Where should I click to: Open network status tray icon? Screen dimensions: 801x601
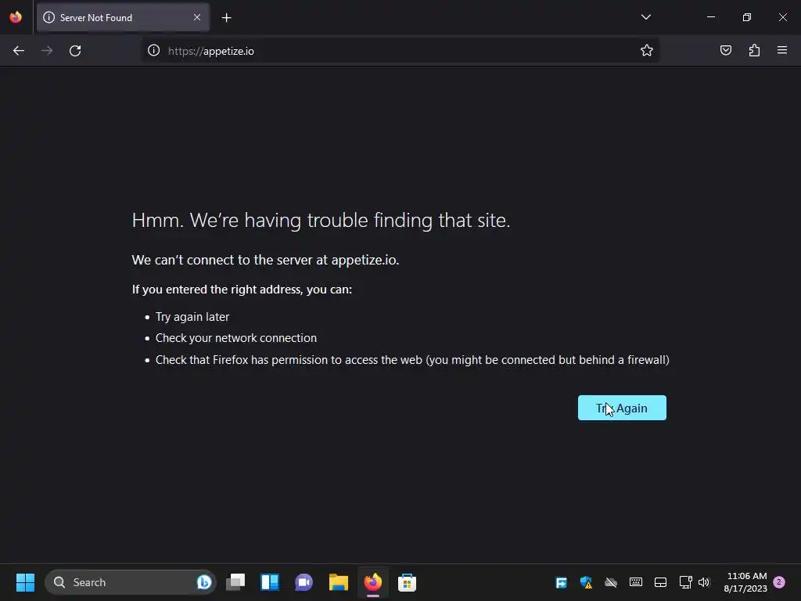point(685,582)
